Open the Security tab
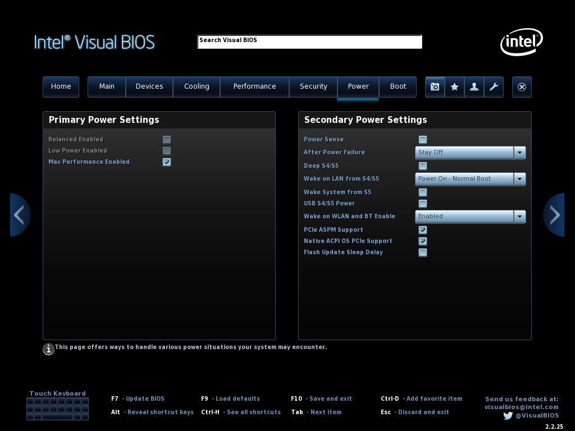The height and width of the screenshot is (431, 575). click(313, 86)
